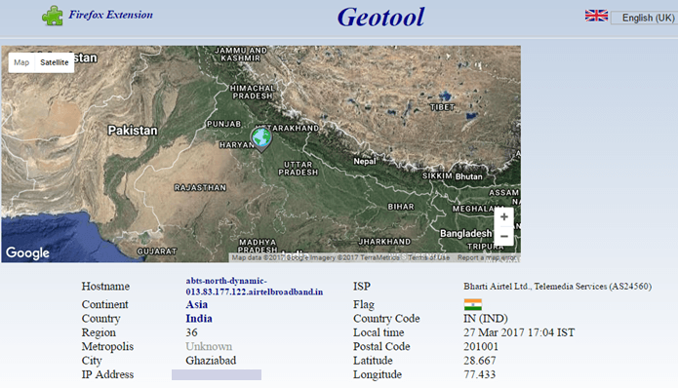Click Report a map error link
This screenshot has width=678, height=388.
click(x=487, y=257)
